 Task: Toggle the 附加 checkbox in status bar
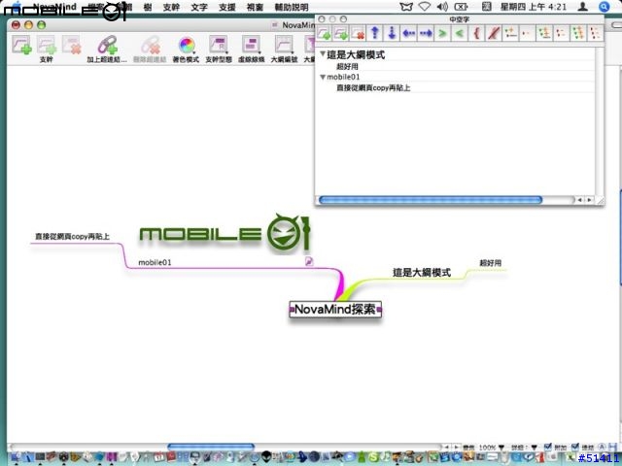pyautogui.click(x=548, y=447)
